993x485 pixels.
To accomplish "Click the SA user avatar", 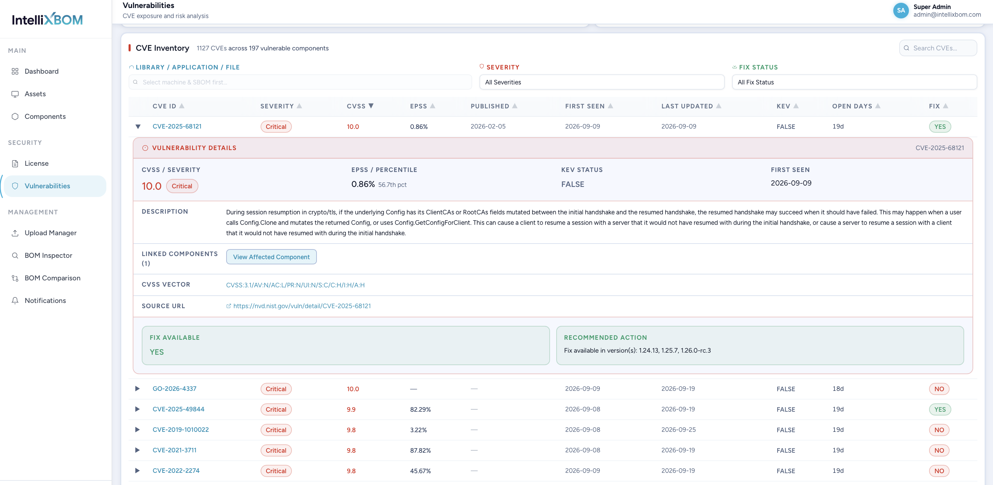I will coord(901,10).
